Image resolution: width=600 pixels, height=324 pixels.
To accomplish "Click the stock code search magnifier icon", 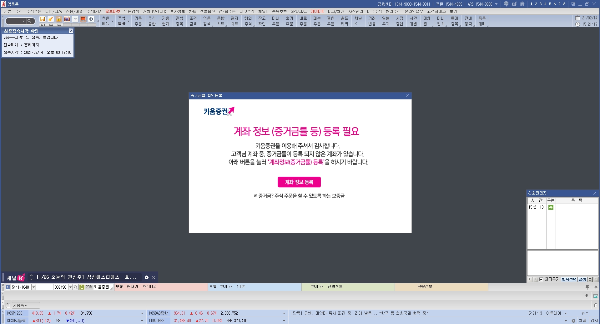I will pyautogui.click(x=75, y=287).
